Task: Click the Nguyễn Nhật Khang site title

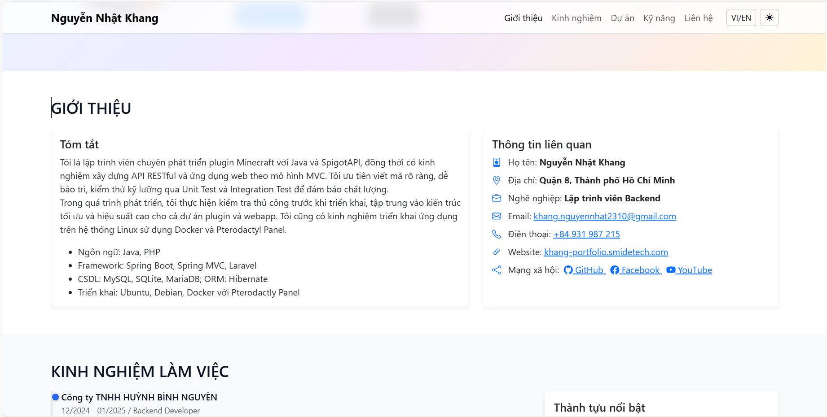Action: click(105, 18)
